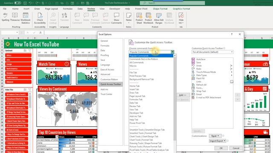Screen dimensions: 273x153
Task: Choose Commands Not in the Ribbon
Action: click(144, 59)
